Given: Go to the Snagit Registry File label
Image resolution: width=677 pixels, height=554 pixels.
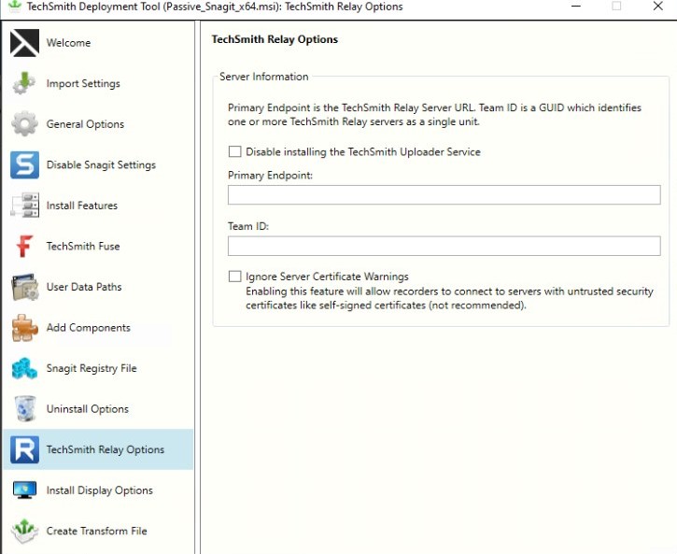Looking at the screenshot, I should coord(92,368).
